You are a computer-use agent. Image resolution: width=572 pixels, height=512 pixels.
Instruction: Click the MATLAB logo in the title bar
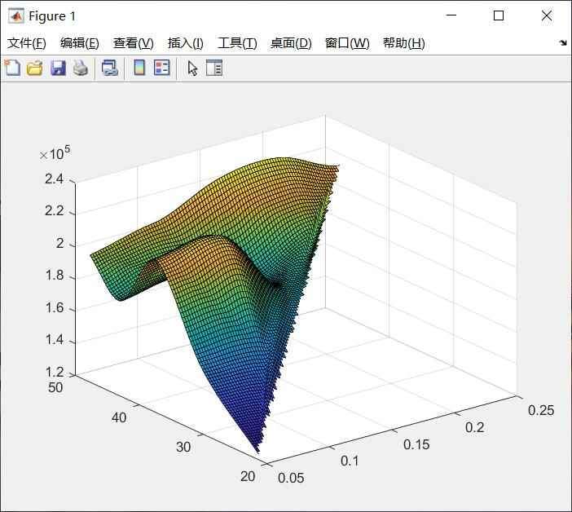[15, 15]
